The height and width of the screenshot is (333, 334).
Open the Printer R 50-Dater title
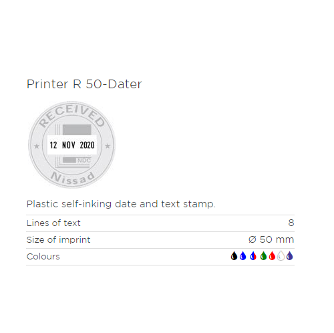(84, 84)
